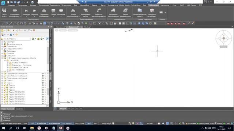Expand the Поверхности tree node
The height and width of the screenshot is (131, 234).
coord(2,47)
